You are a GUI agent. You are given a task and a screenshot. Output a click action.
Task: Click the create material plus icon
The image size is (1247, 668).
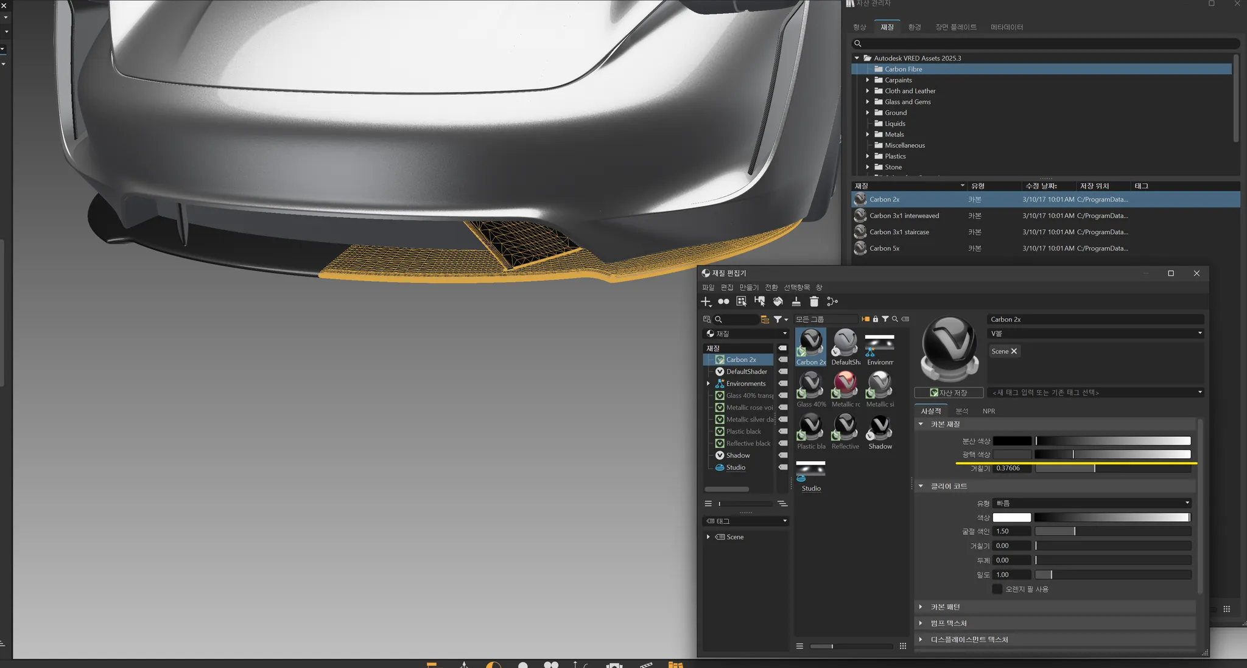tap(706, 302)
